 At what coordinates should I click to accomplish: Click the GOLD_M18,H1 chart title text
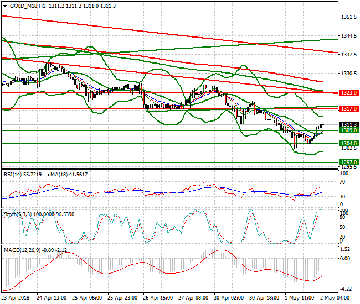28,6
